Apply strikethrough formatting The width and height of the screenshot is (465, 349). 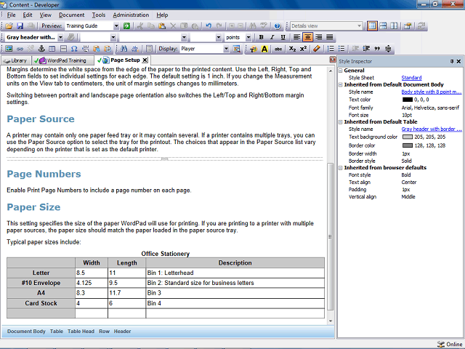278,49
